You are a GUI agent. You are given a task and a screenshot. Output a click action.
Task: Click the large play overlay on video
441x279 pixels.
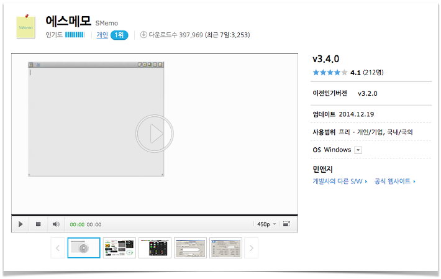tap(155, 134)
